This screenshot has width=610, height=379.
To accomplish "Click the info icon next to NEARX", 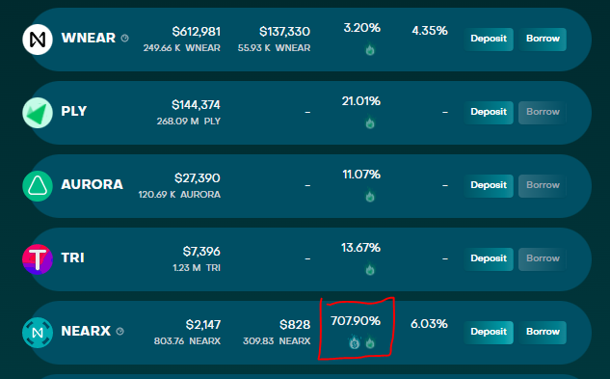I will click(120, 331).
